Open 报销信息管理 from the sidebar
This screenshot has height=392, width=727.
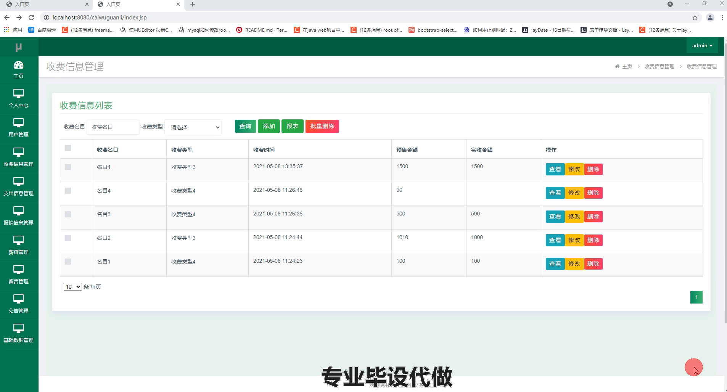click(x=19, y=216)
